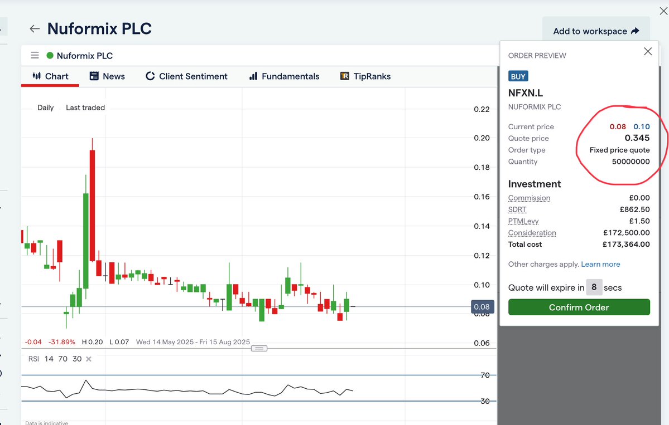This screenshot has width=669, height=425.
Task: Click the sell price 0.08 in order preview
Action: coord(617,127)
